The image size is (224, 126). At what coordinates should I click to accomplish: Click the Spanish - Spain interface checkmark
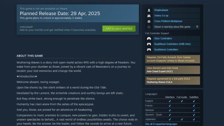[170, 115]
